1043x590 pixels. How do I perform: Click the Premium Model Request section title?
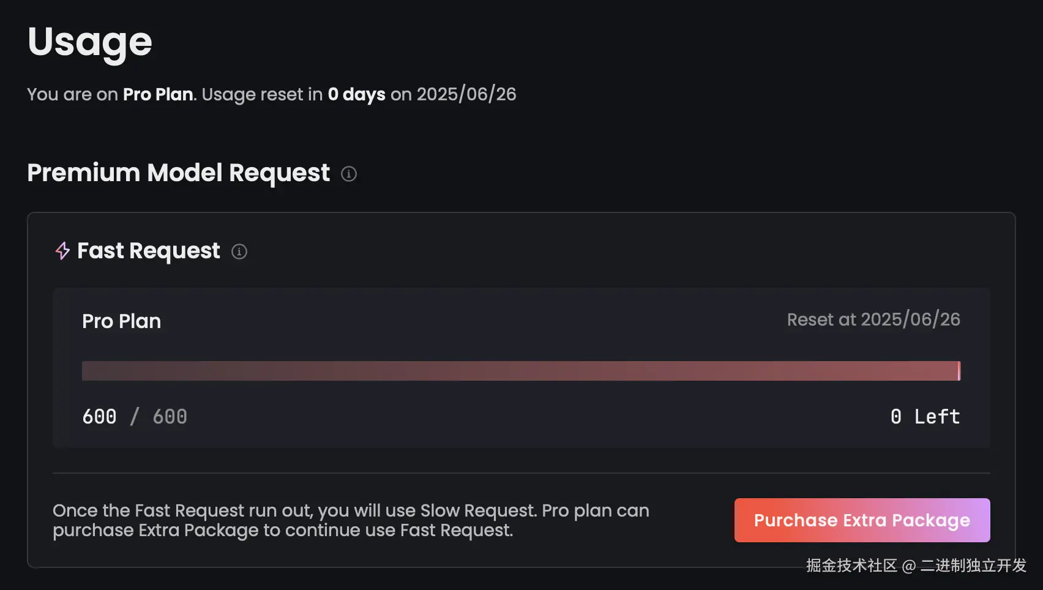[x=179, y=173]
